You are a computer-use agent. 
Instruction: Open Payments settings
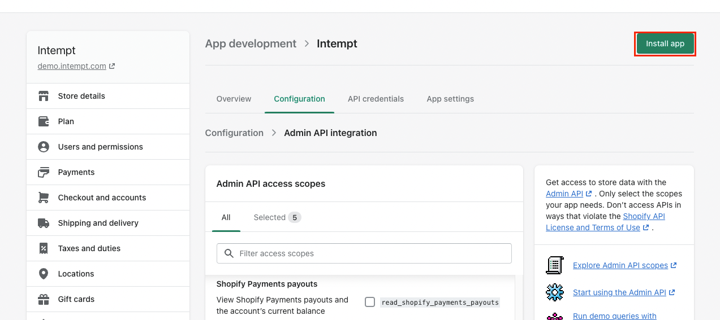(x=108, y=172)
